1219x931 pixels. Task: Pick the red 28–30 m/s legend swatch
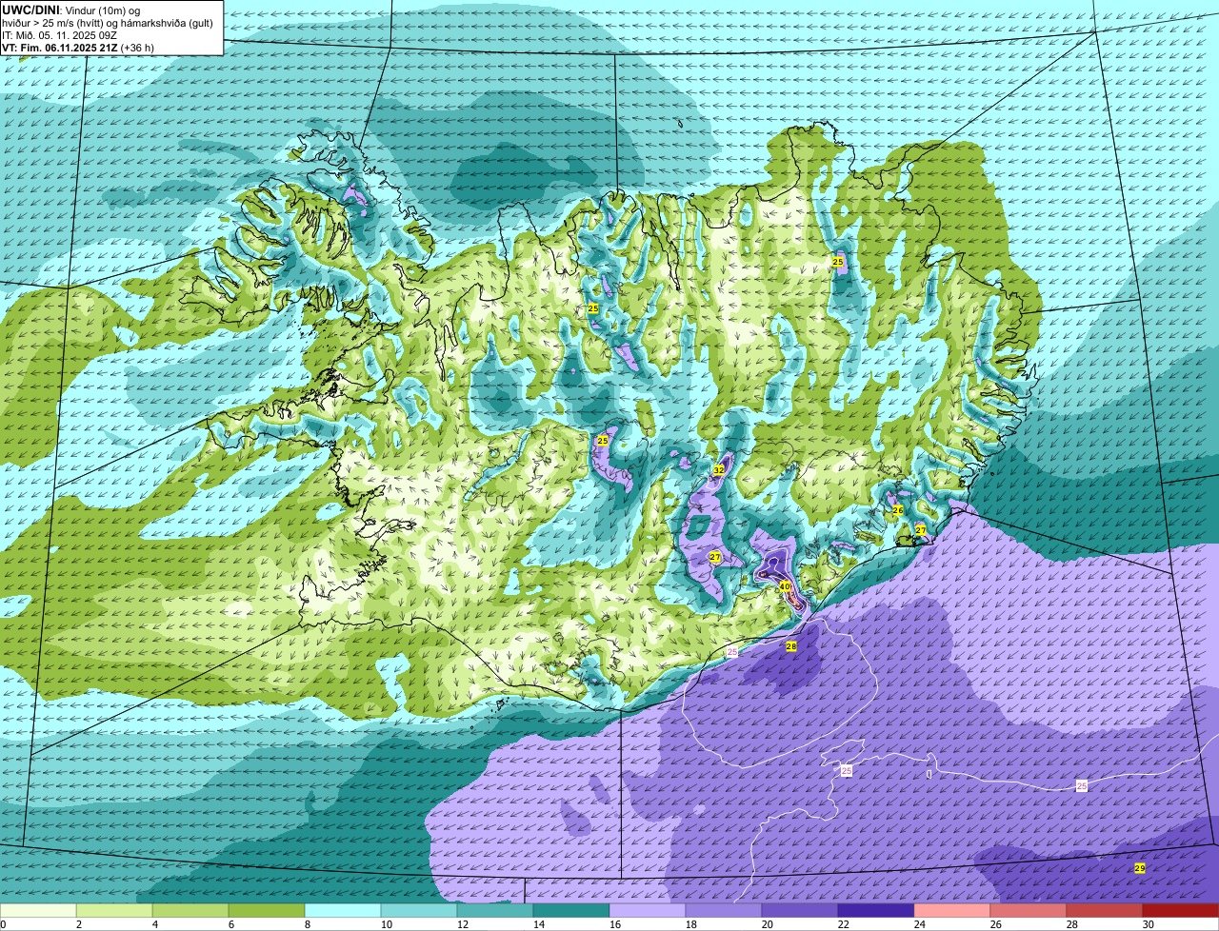pyautogui.click(x=1105, y=910)
